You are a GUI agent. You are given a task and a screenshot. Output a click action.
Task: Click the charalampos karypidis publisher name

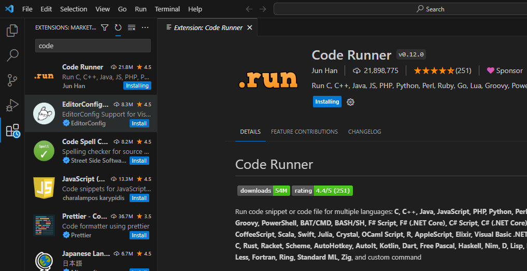[93, 198]
